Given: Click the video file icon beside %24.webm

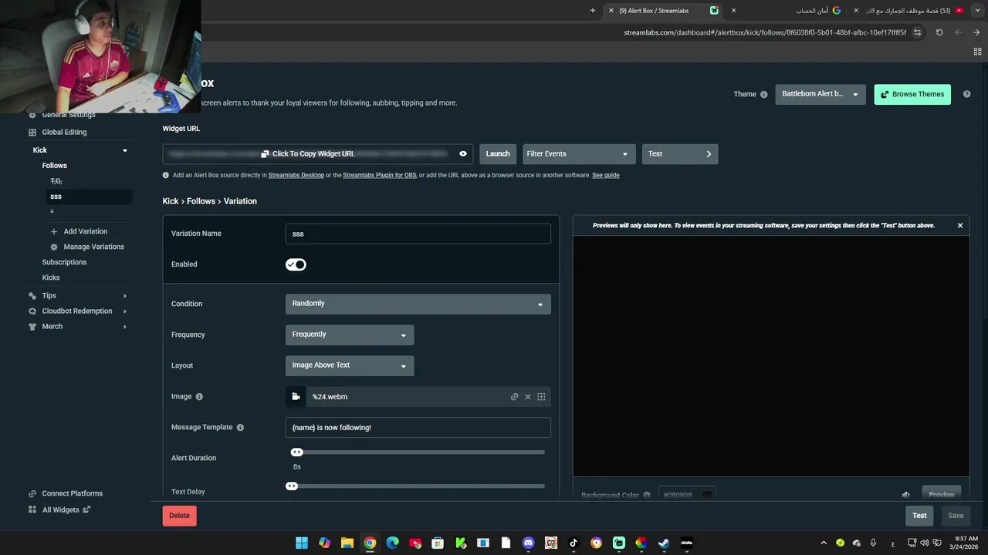Looking at the screenshot, I should (x=296, y=397).
